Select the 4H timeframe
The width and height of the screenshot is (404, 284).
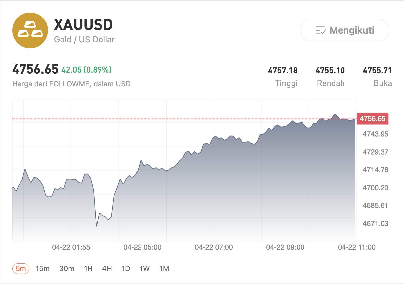(106, 268)
